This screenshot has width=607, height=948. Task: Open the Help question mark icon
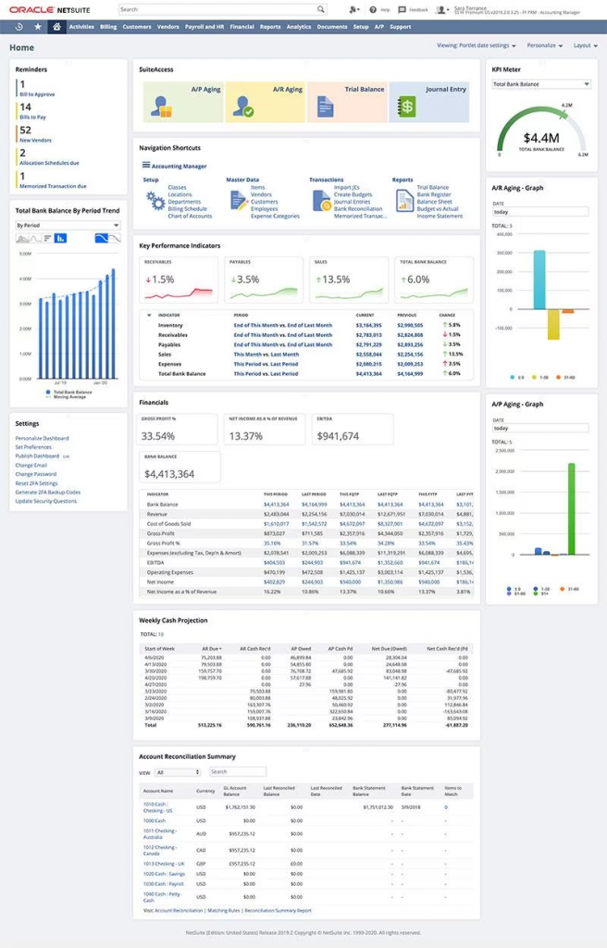(x=373, y=9)
